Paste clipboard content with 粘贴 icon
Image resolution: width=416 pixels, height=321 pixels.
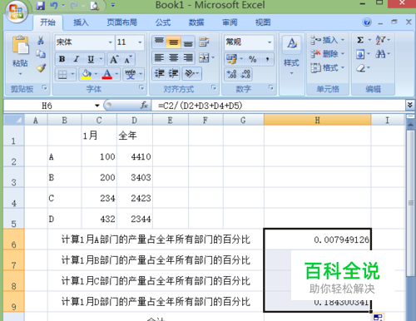click(20, 45)
